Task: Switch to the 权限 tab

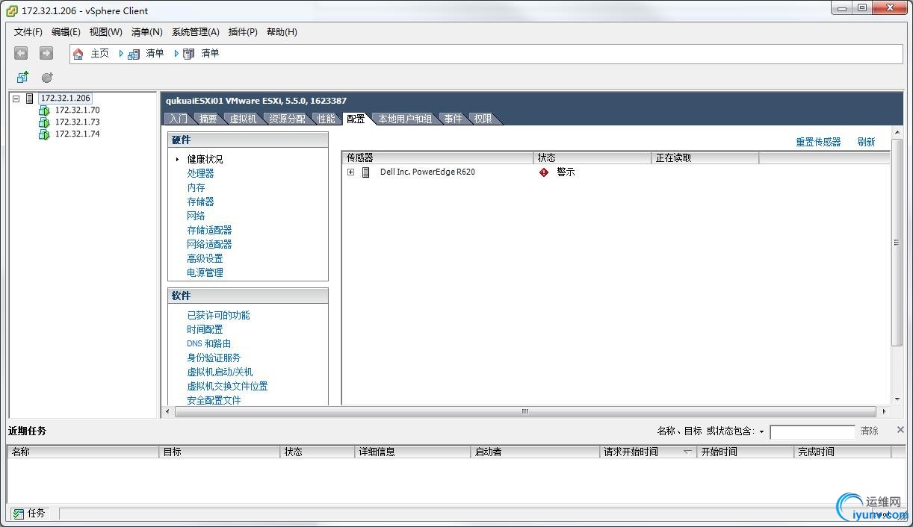Action: tap(483, 119)
